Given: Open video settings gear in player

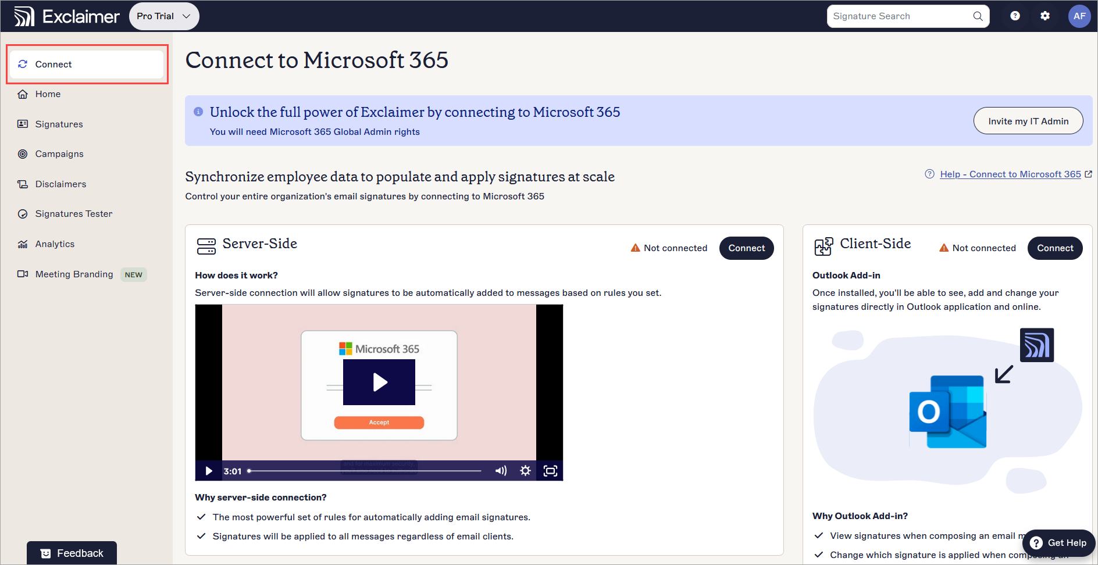Looking at the screenshot, I should pyautogui.click(x=525, y=471).
